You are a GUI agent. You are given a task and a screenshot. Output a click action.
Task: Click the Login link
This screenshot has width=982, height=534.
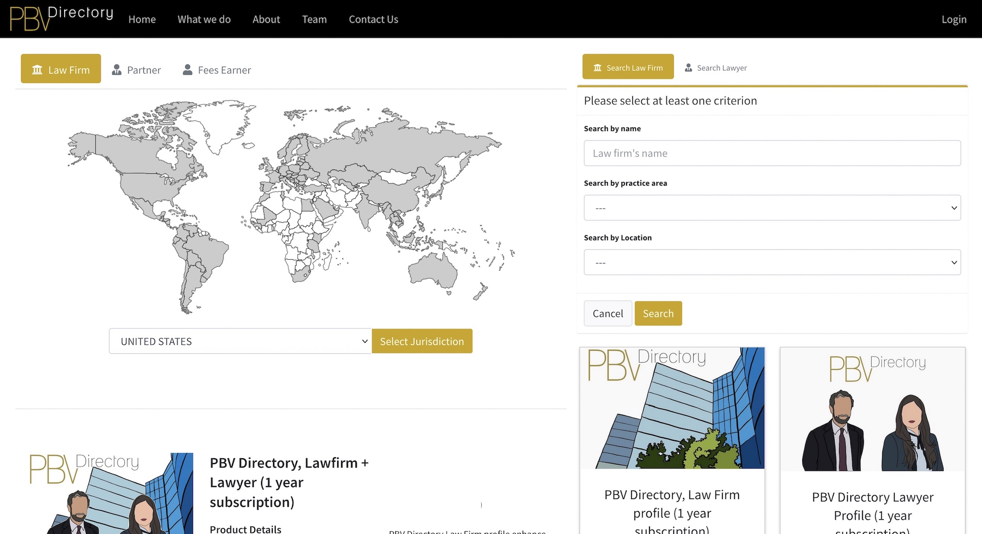click(954, 19)
